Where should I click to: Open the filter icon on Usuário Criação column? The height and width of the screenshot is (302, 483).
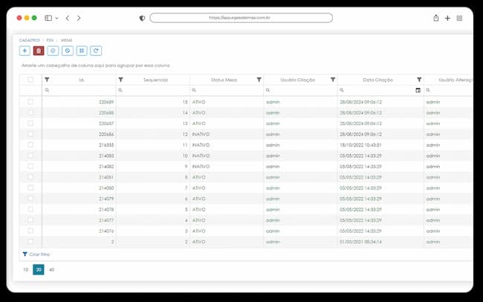333,80
